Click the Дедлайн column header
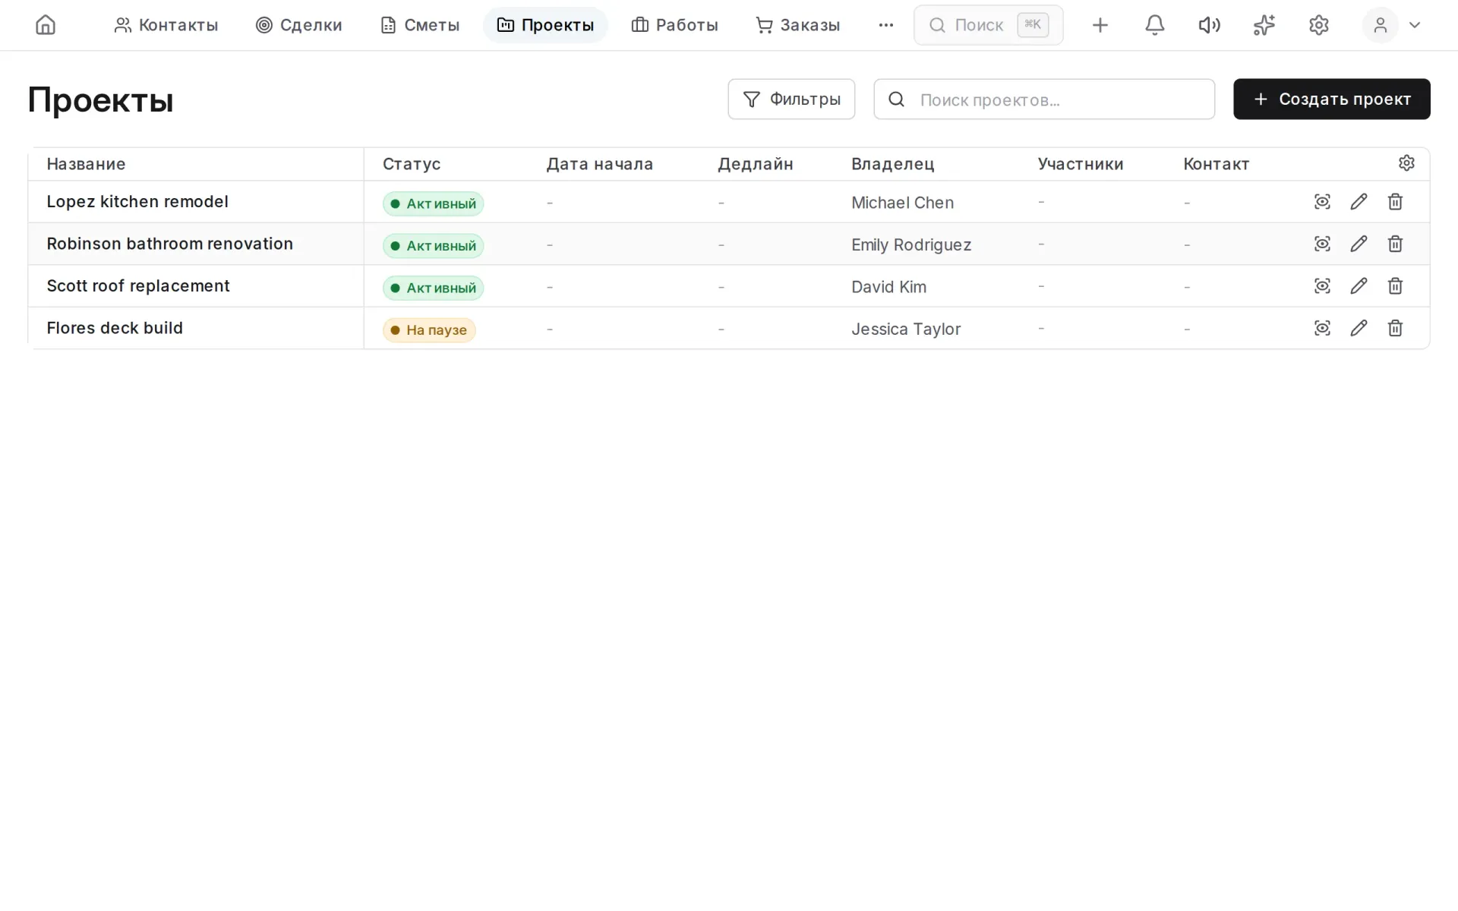The height and width of the screenshot is (911, 1458). coord(756,164)
